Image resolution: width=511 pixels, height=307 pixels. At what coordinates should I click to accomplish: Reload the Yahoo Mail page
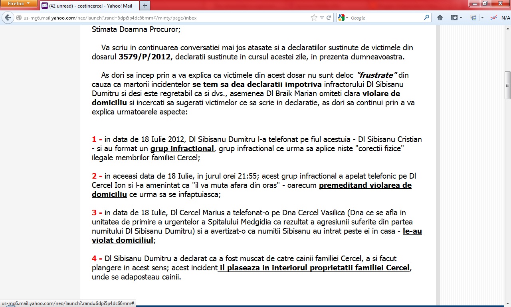(329, 17)
